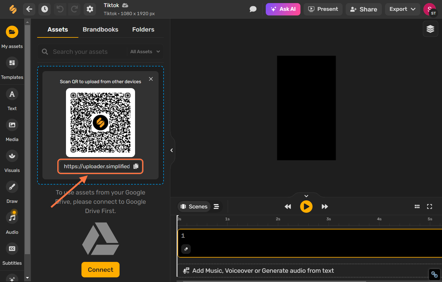Select the Draw sidebar tool
The width and height of the screenshot is (442, 282).
click(12, 192)
